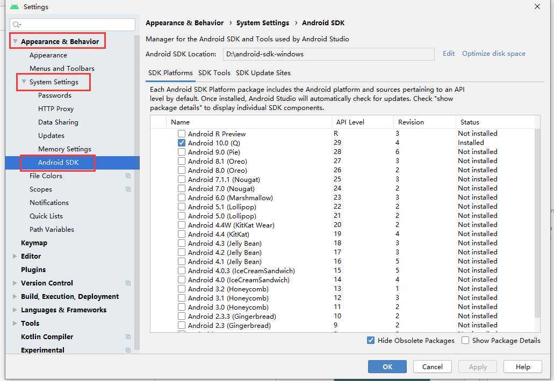Open Keymap settings

tap(34, 243)
